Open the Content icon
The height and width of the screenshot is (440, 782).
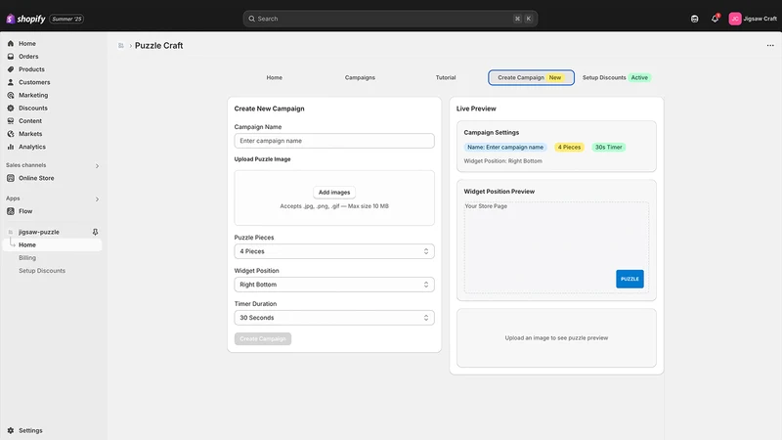11,121
